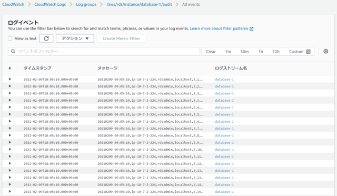Select the 1m time range
Image resolution: width=337 pixels, height=196 pixels.
pos(228,52)
